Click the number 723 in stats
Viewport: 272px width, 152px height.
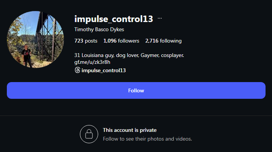(x=79, y=41)
